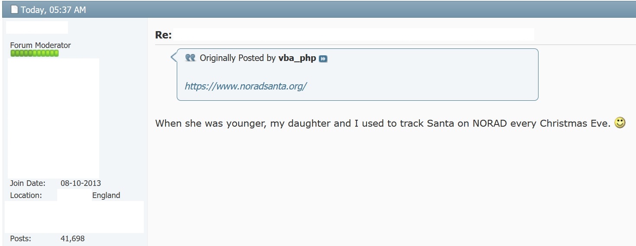Screen dimensions: 636x246
Task: Click the green reputation bar under Forum Moderator
Action: click(35, 53)
